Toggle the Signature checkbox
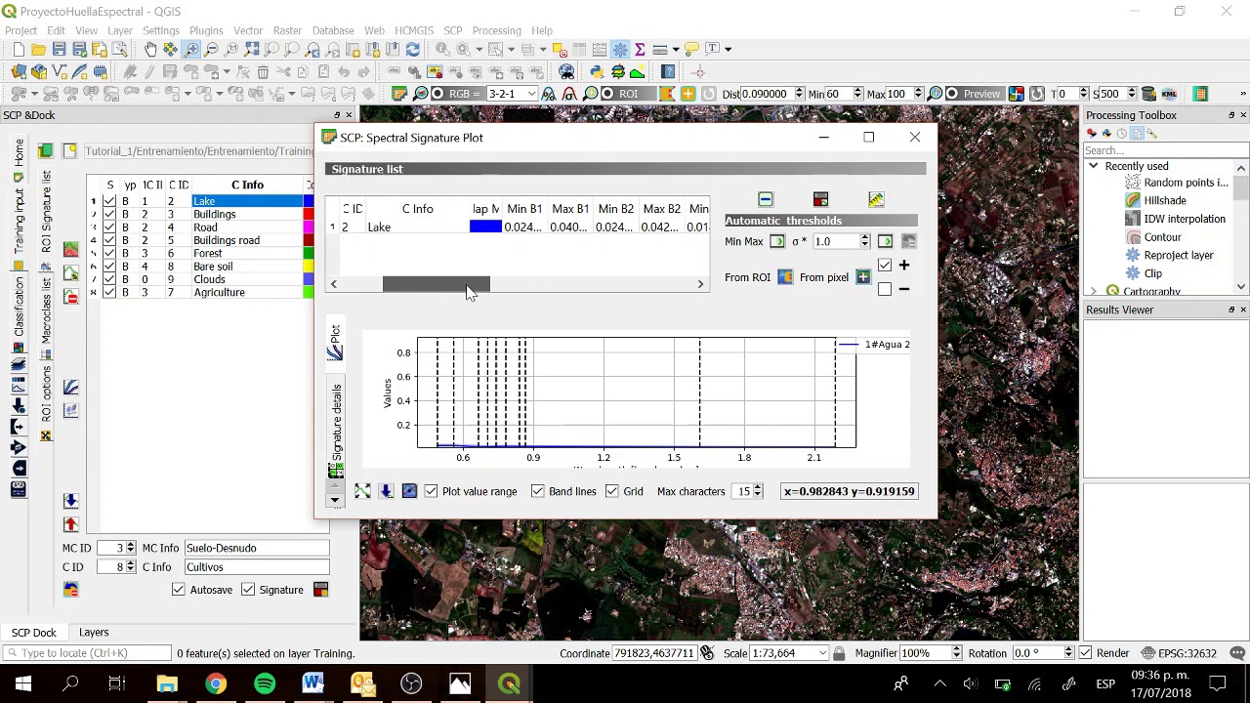Screen dimensions: 1250x703 point(248,590)
